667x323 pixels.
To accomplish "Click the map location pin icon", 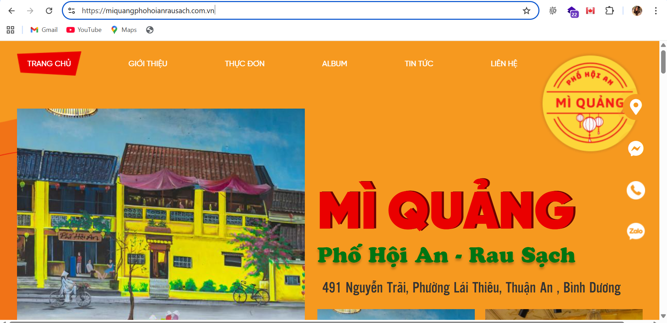I will (635, 107).
